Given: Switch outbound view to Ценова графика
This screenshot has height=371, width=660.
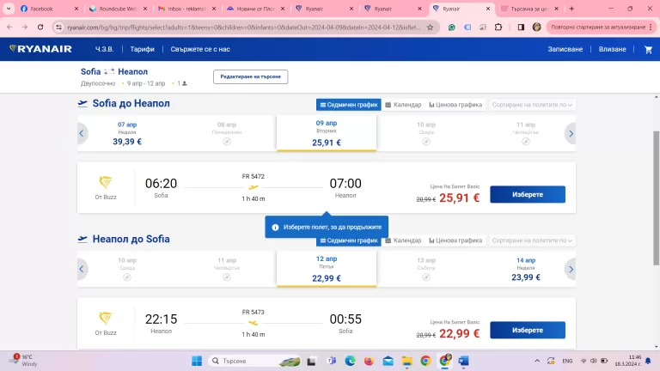Looking at the screenshot, I should 455,105.
